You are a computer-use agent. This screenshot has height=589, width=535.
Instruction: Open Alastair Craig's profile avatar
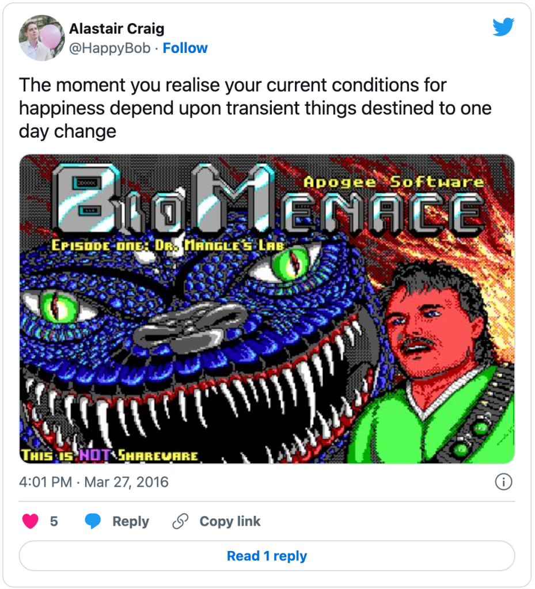[41, 38]
